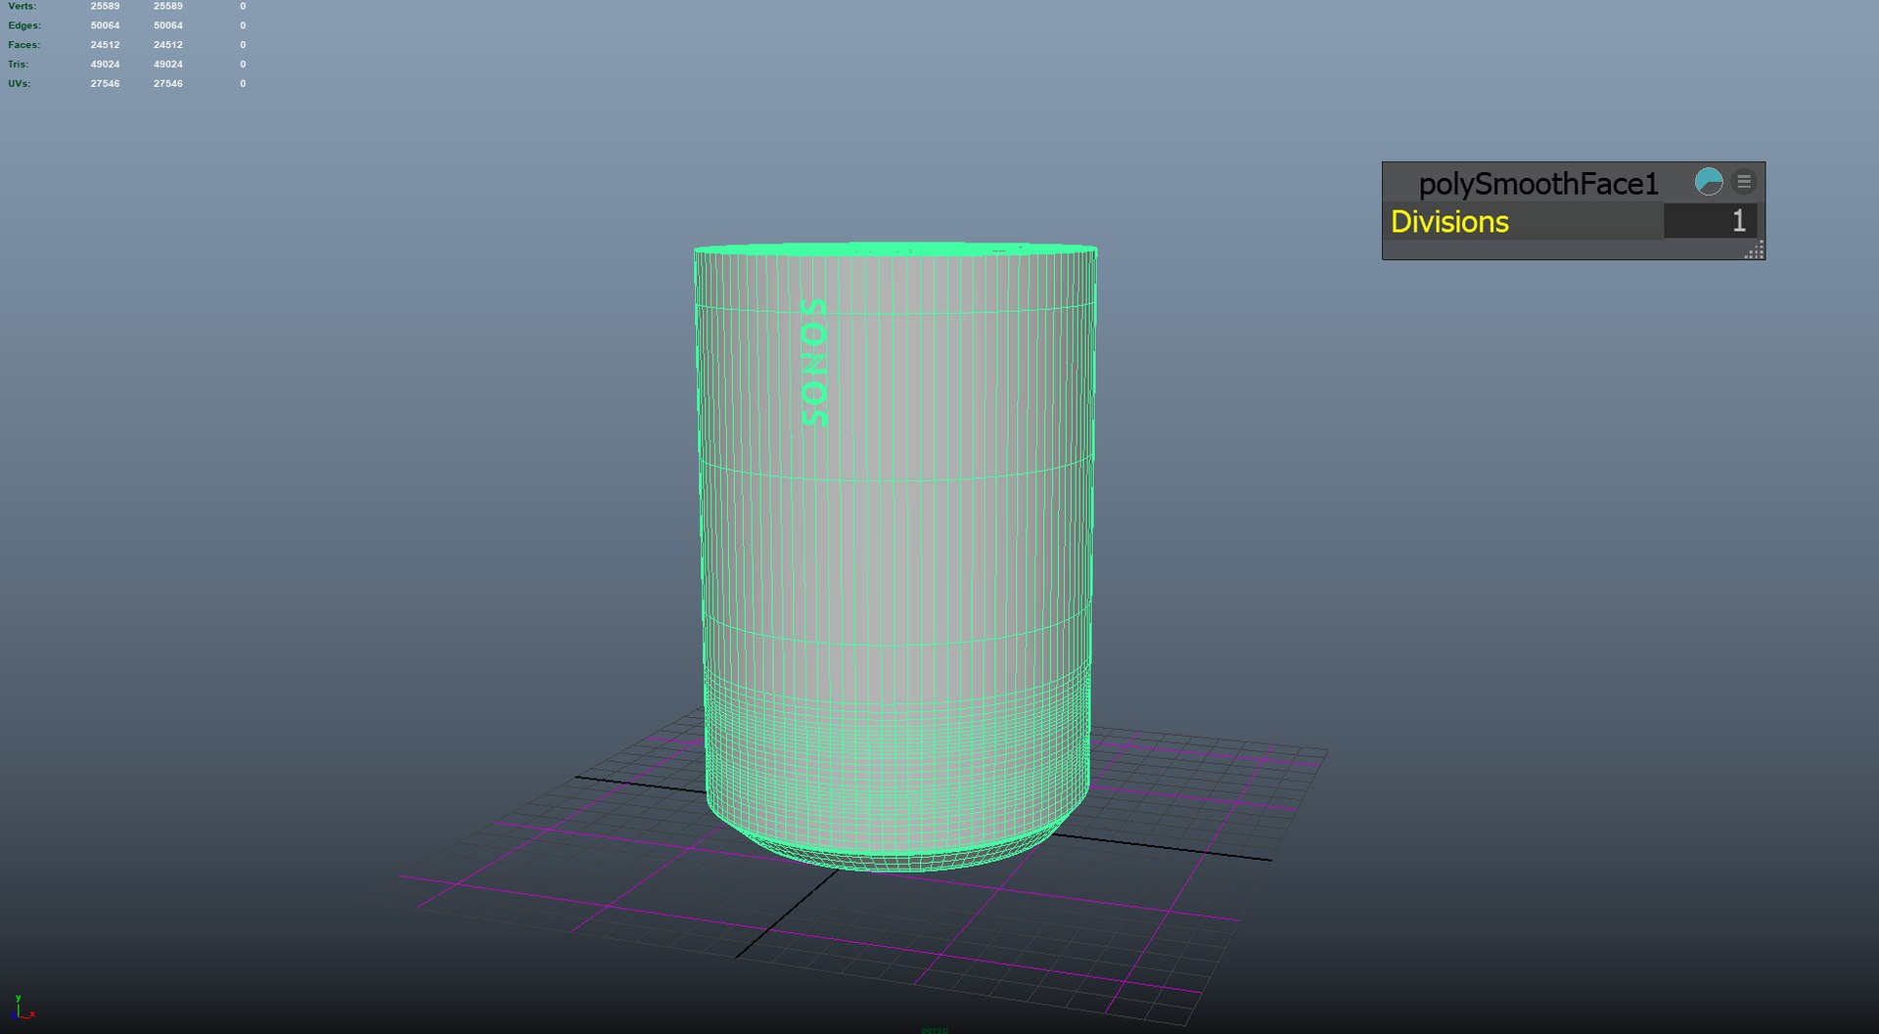The image size is (1879, 1034).
Task: Click the Divisions value field showing 1
Action: click(1711, 221)
